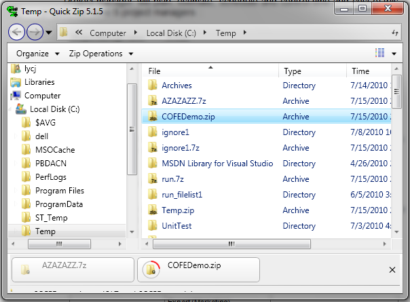Image resolution: width=410 pixels, height=302 pixels.
Task: Click the Local Disk (C:) breadcrumb segment
Action: coord(175,33)
